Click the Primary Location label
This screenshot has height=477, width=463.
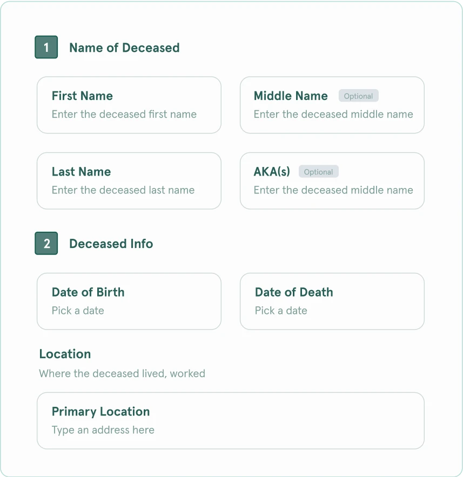click(100, 411)
